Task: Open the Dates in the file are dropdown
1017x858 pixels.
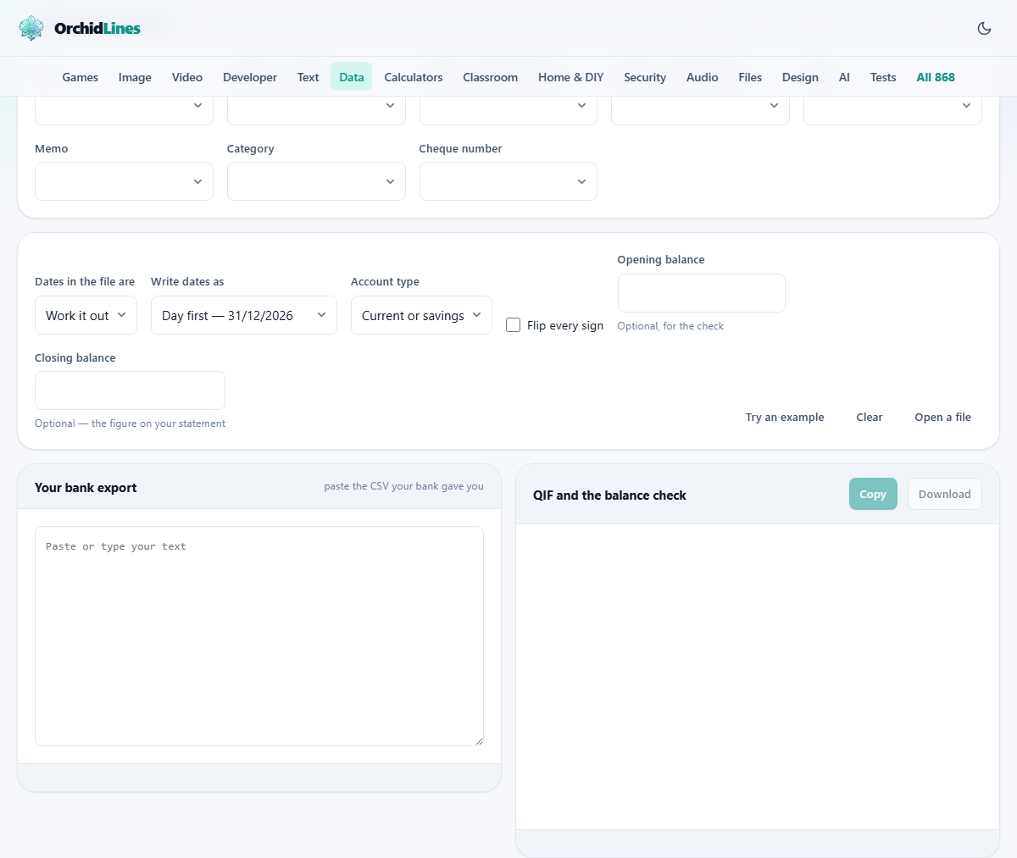Action: click(86, 315)
